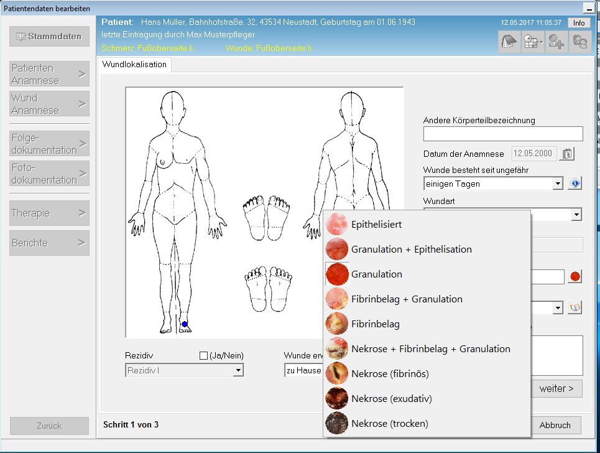Screen dimensions: 600x453
Task: Open the Rezidiv I dropdown
Action: pos(185,370)
